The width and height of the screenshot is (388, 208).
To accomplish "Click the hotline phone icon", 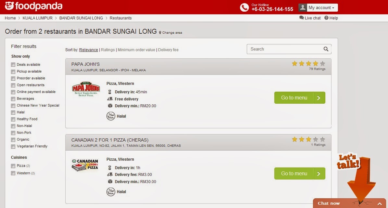I will (244, 7).
